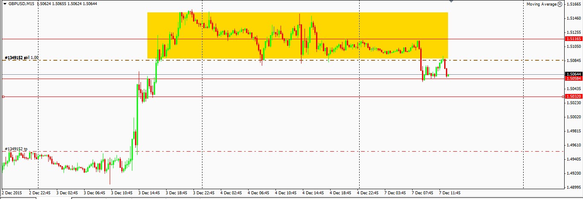Click the right square handle of 1.50320 line

(x=563, y=97)
